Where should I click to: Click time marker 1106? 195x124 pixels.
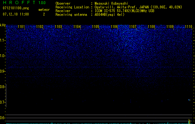pyautogui.click(x=114, y=27)
